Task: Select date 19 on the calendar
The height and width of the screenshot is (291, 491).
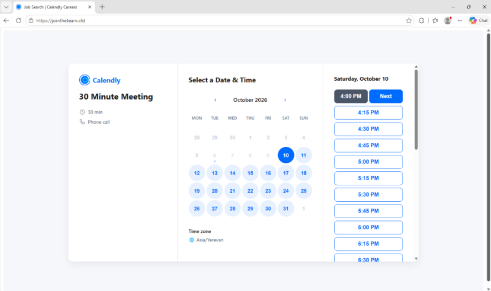Action: tap(197, 190)
